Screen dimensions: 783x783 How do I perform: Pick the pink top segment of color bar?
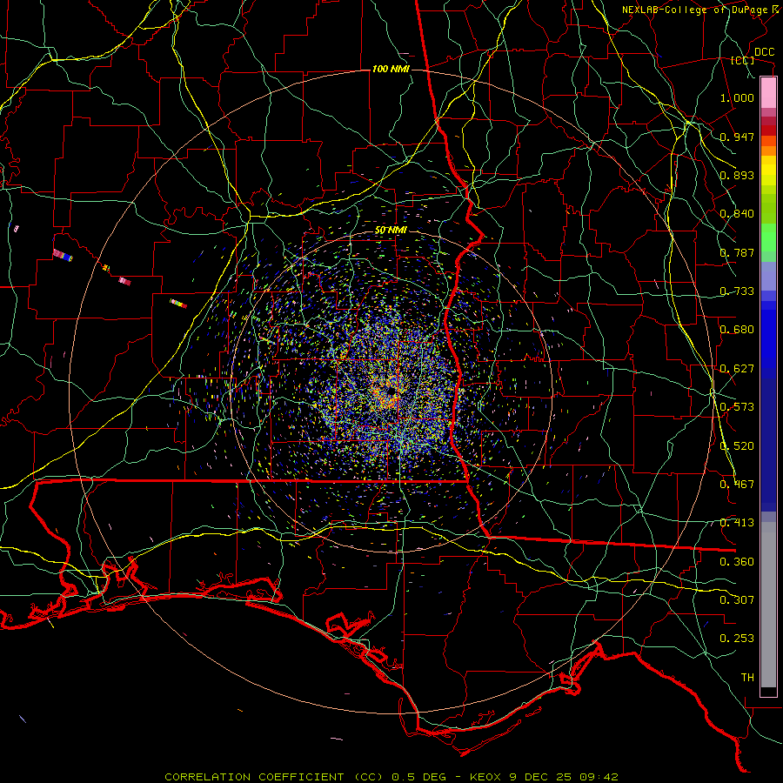pos(768,93)
